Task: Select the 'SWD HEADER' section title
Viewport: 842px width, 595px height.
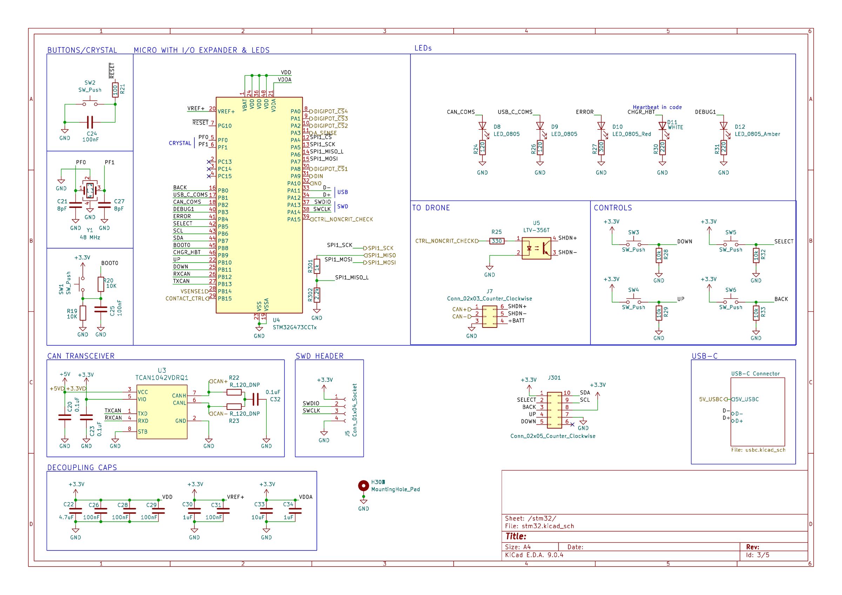Action: [x=320, y=356]
